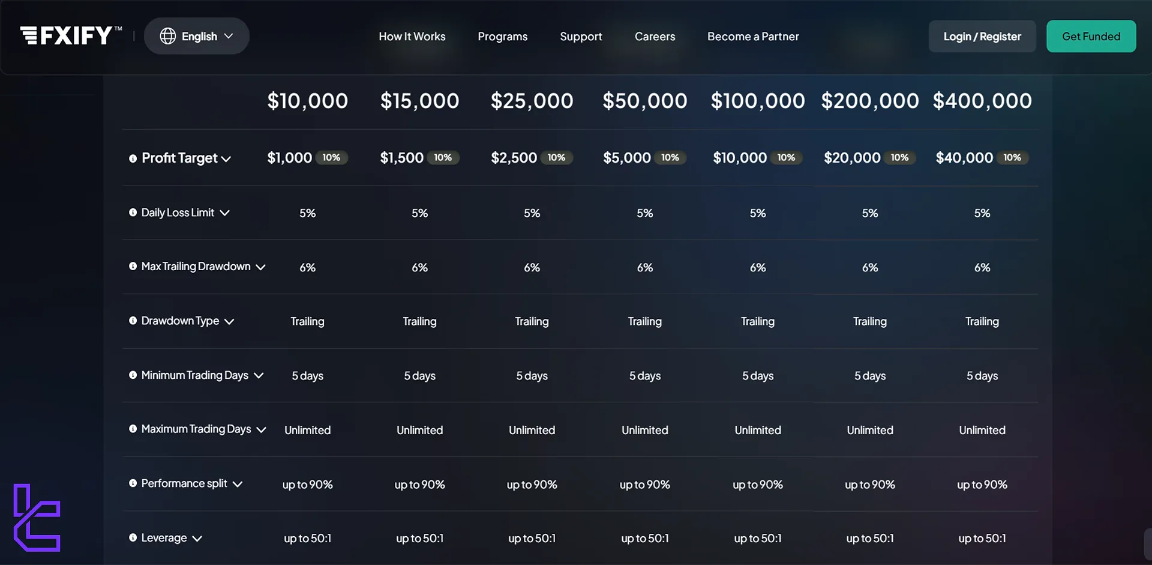This screenshot has height=565, width=1152.
Task: Click the 10% badge next to $10,000
Action: [786, 158]
